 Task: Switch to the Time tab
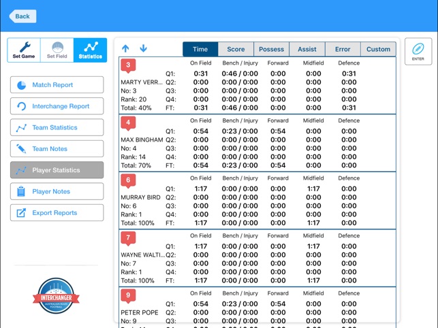[200, 50]
